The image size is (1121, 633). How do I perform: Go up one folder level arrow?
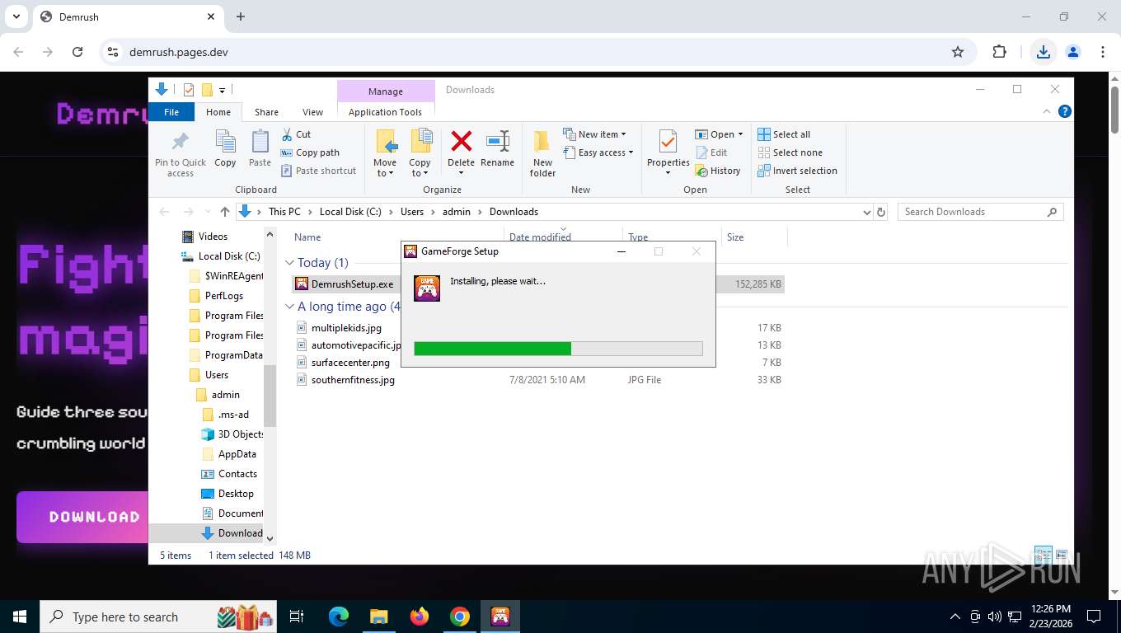pyautogui.click(x=224, y=212)
